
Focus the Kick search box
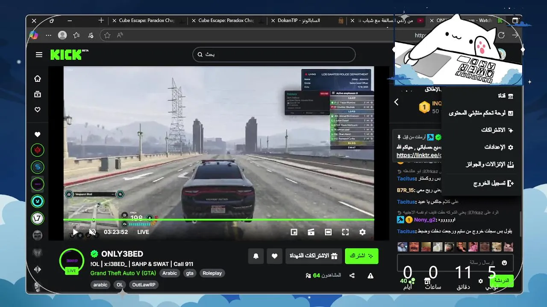coord(274,55)
